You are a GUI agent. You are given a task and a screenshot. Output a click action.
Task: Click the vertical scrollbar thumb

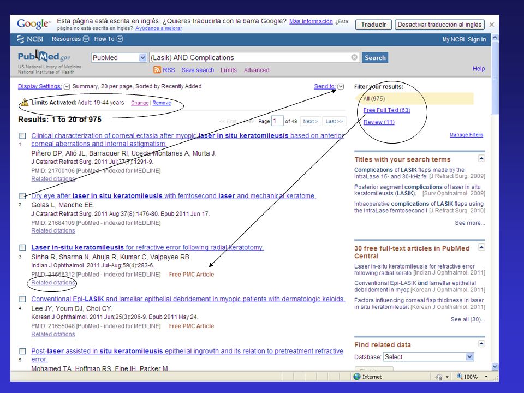495,79
